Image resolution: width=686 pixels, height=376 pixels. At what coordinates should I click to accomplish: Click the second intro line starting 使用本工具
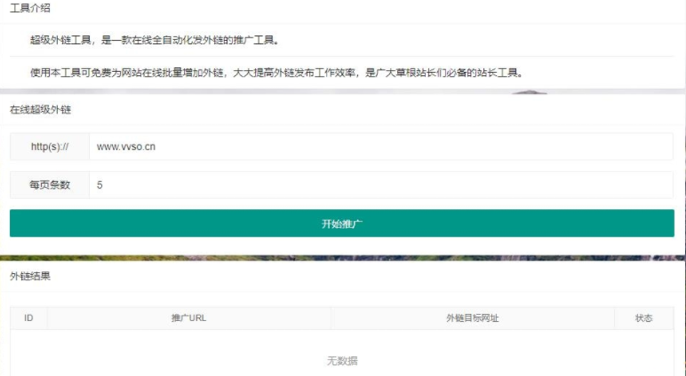pos(275,73)
